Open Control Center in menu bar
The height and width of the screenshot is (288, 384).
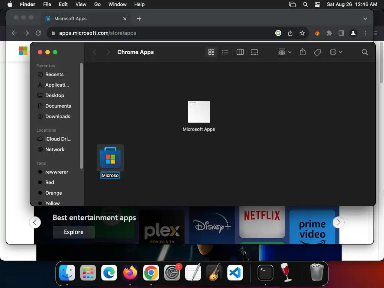coord(317,4)
